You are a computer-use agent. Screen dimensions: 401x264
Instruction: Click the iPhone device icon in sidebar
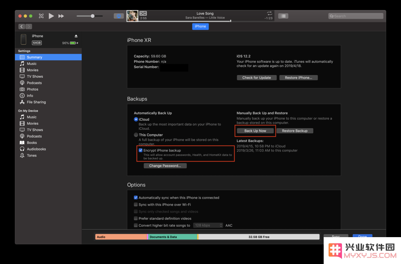(x=24, y=39)
